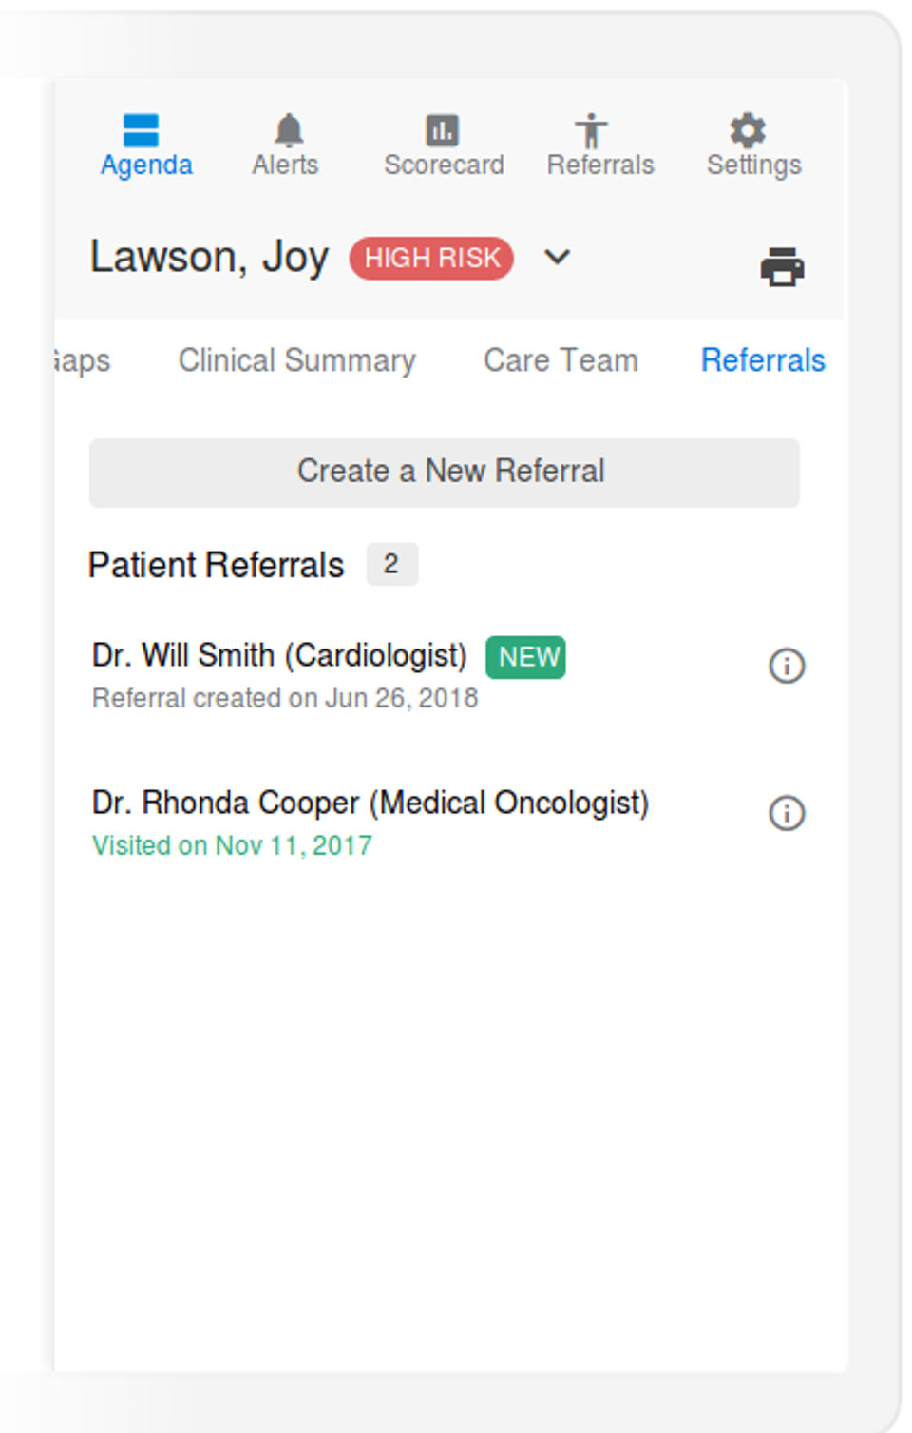
Task: Click the Patient Referrals count badge
Action: click(391, 565)
